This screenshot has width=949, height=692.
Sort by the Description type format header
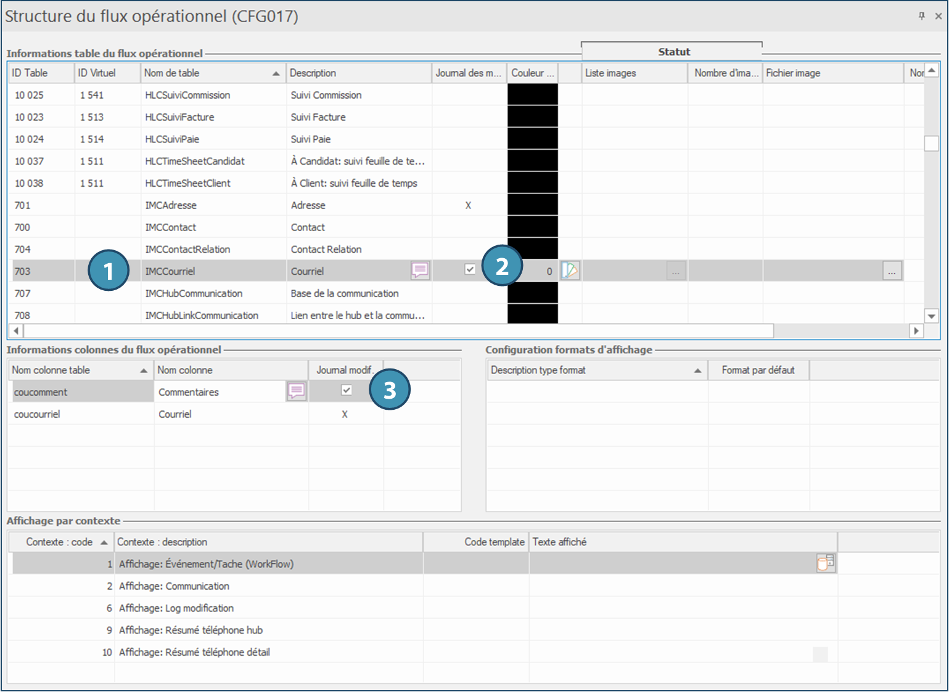coord(596,370)
